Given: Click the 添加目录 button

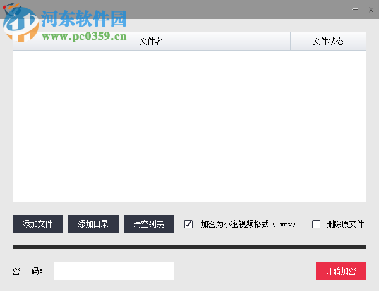Looking at the screenshot, I should coord(93,224).
